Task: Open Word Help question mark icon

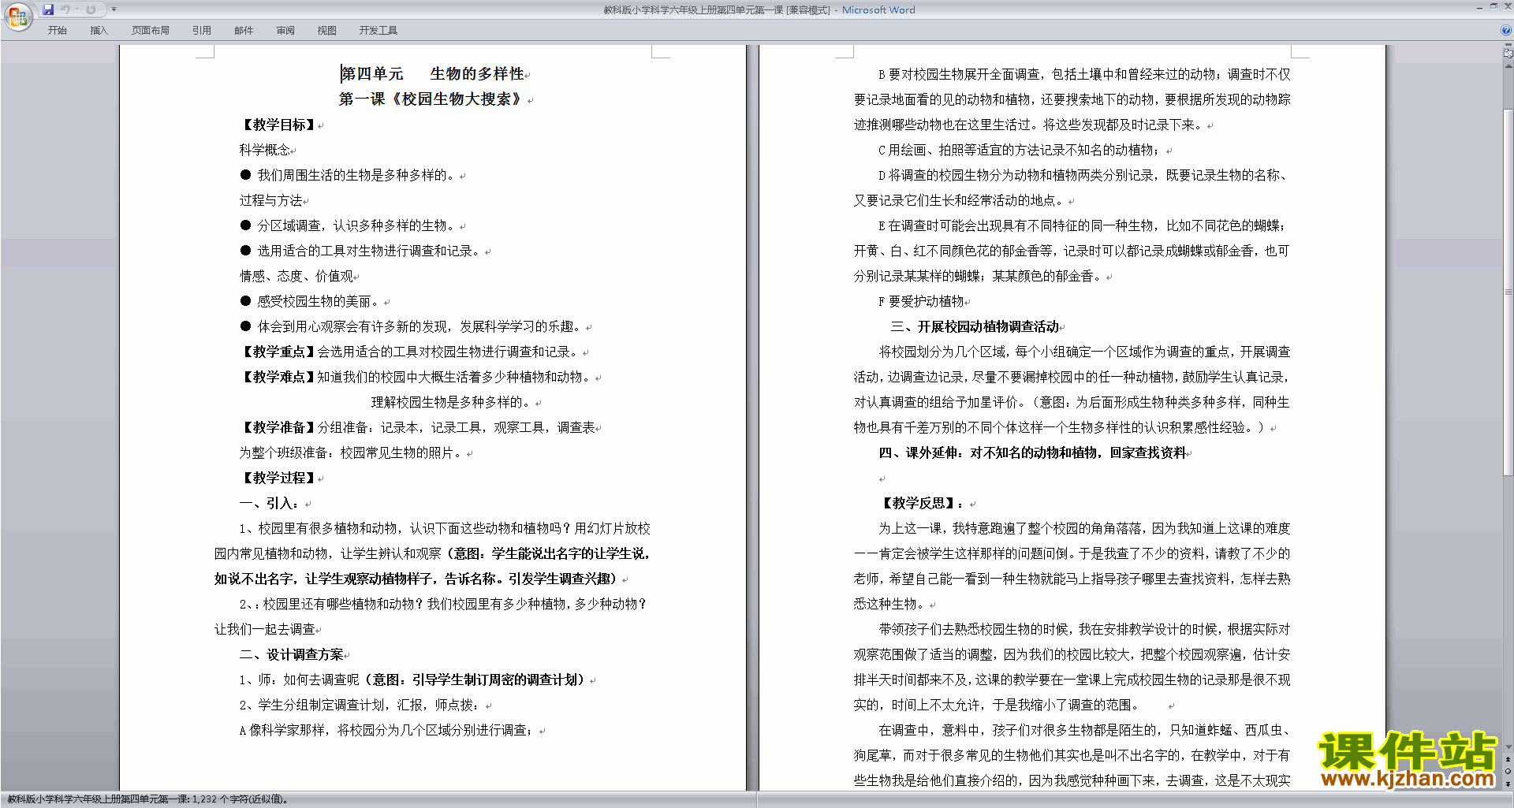Action: (1506, 30)
